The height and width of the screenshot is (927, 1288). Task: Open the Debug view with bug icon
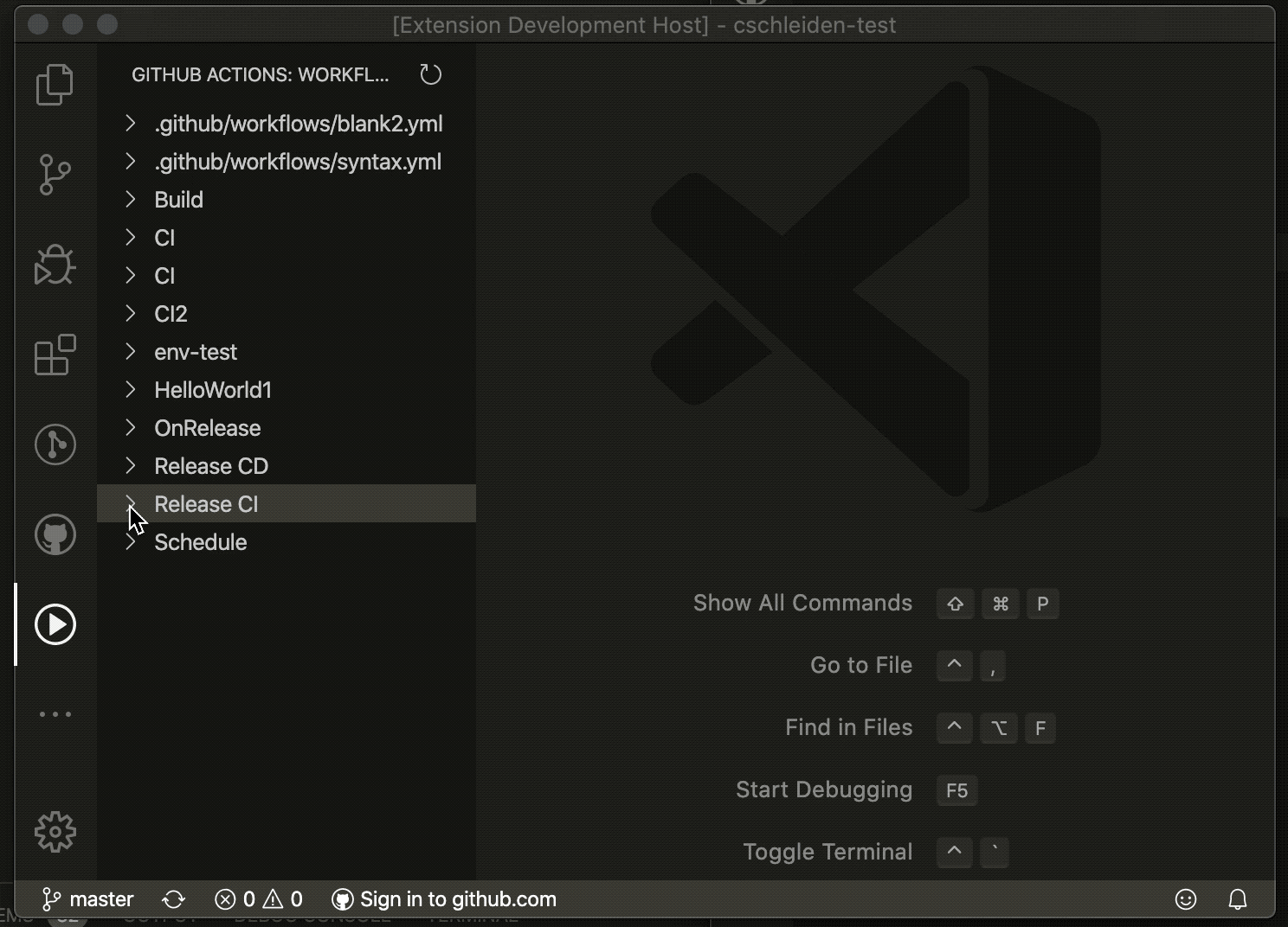pyautogui.click(x=55, y=265)
